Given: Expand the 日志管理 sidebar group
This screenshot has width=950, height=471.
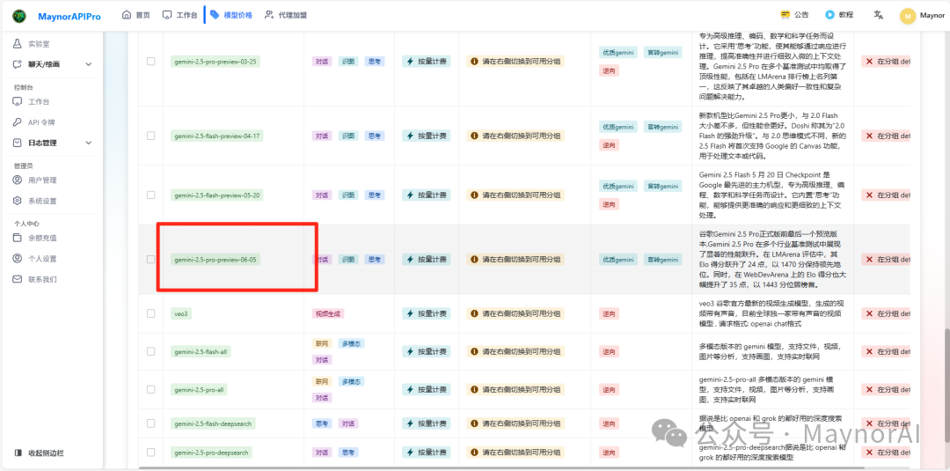Looking at the screenshot, I should pyautogui.click(x=52, y=143).
